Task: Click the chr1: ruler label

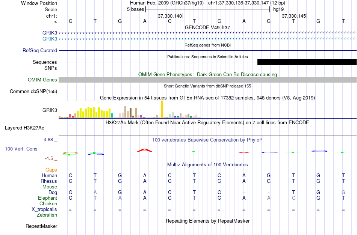Action: click(52, 16)
